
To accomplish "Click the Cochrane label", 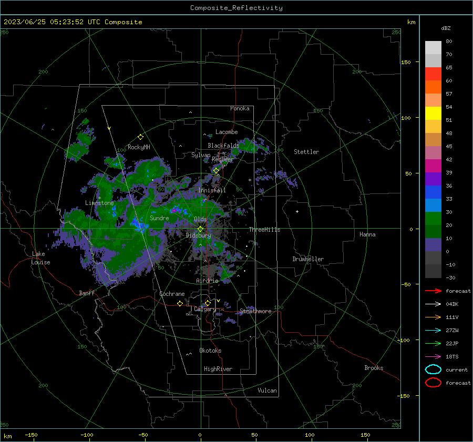I will 172,294.
